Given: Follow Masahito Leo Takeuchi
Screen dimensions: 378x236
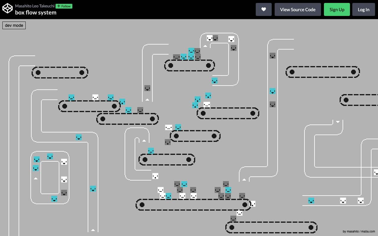Looking at the screenshot, I should (64, 6).
